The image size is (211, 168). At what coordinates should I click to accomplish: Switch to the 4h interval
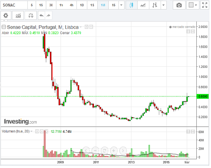click(72, 5)
